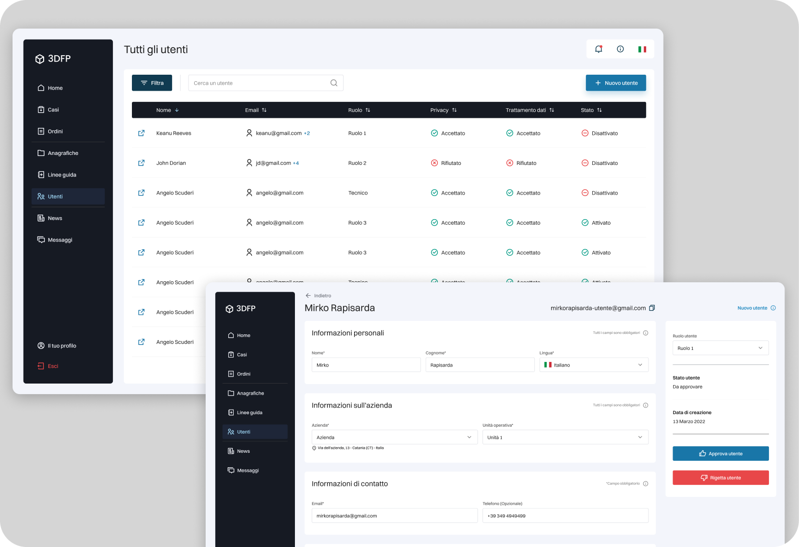The width and height of the screenshot is (799, 547).
Task: Open Keanu Reeves additional emails +2
Action: pyautogui.click(x=307, y=133)
